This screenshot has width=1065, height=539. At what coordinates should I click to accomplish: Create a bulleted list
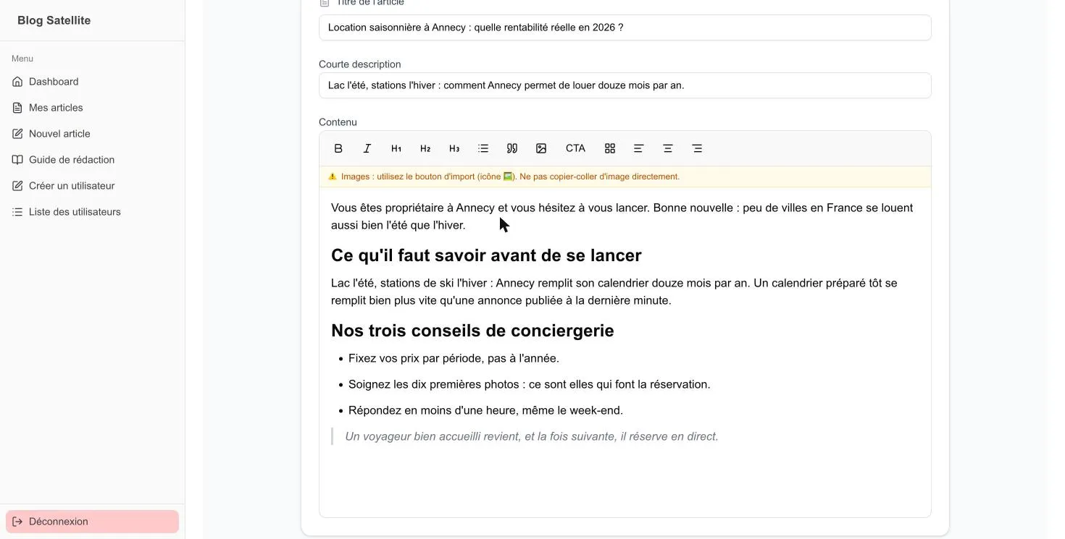(483, 148)
